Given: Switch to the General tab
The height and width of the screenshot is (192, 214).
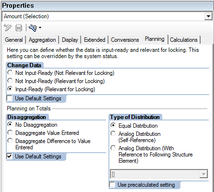Looking at the screenshot, I should pos(14,40).
